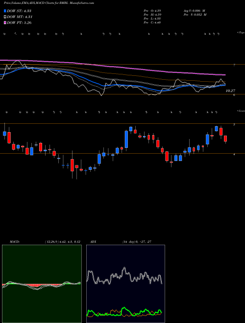Click the white DOW MT legend swatch
Viewport: 245px width, 323px height.
click(x=5, y=17)
